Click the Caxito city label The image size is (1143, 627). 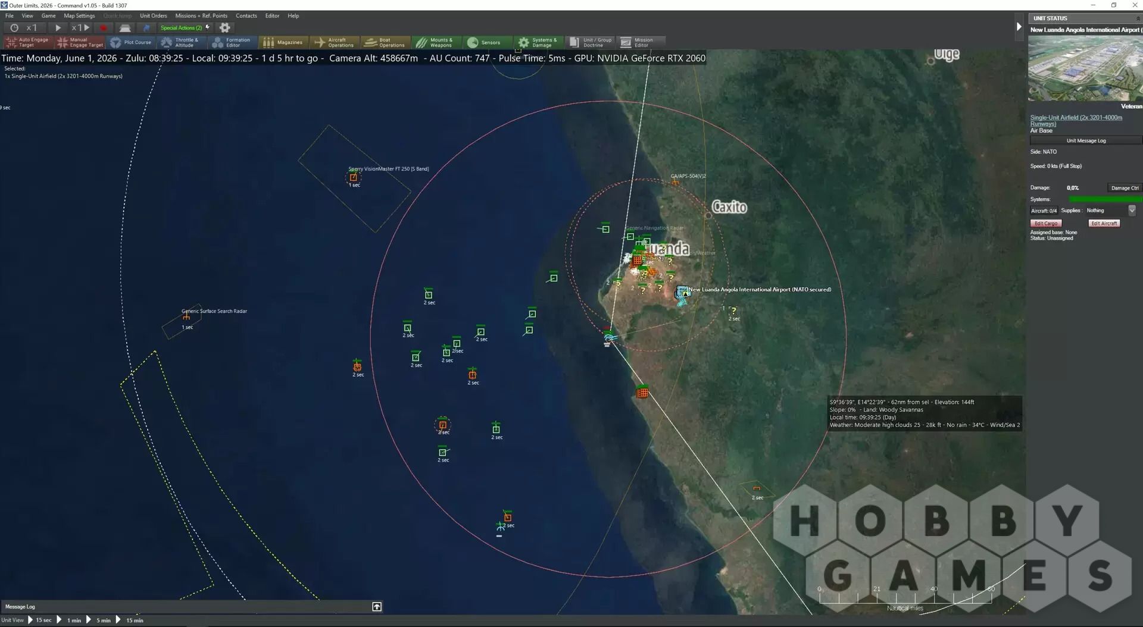tap(729, 207)
